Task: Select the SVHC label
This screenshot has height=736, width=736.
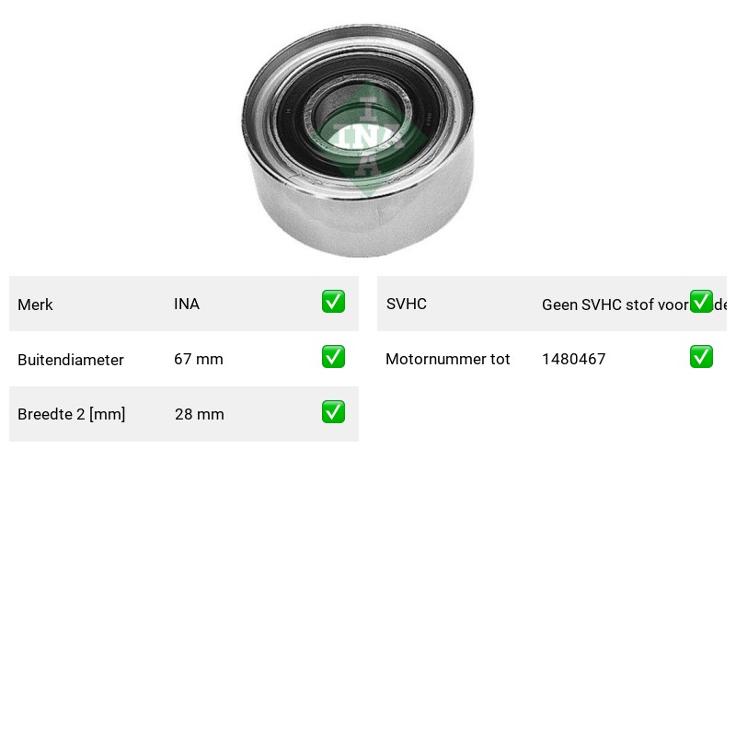Action: pyautogui.click(x=407, y=305)
